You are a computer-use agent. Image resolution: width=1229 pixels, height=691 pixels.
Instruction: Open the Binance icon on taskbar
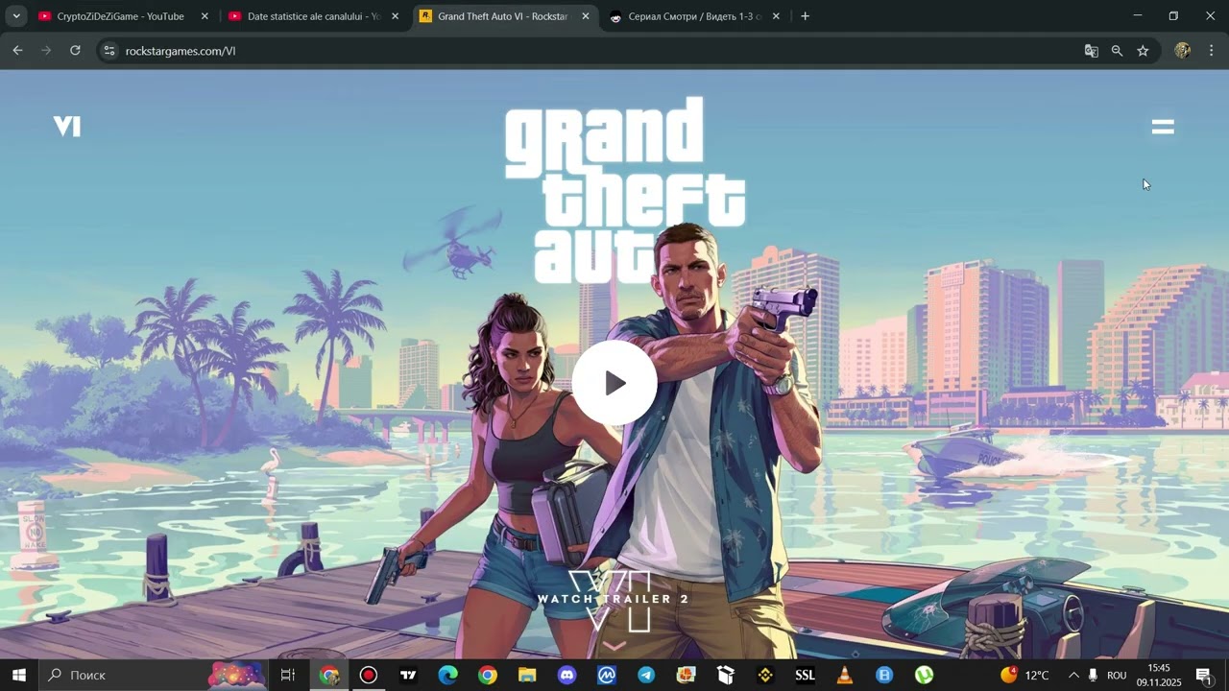765,676
